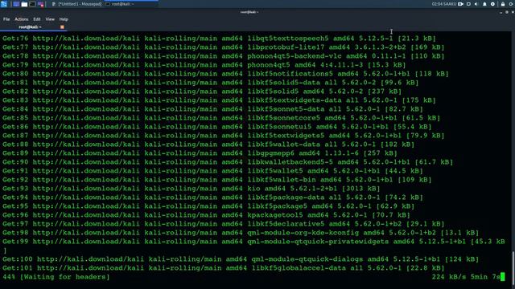Click the terminal vertical scrollbar thumb
The width and height of the screenshot is (515, 289).
tap(513, 268)
